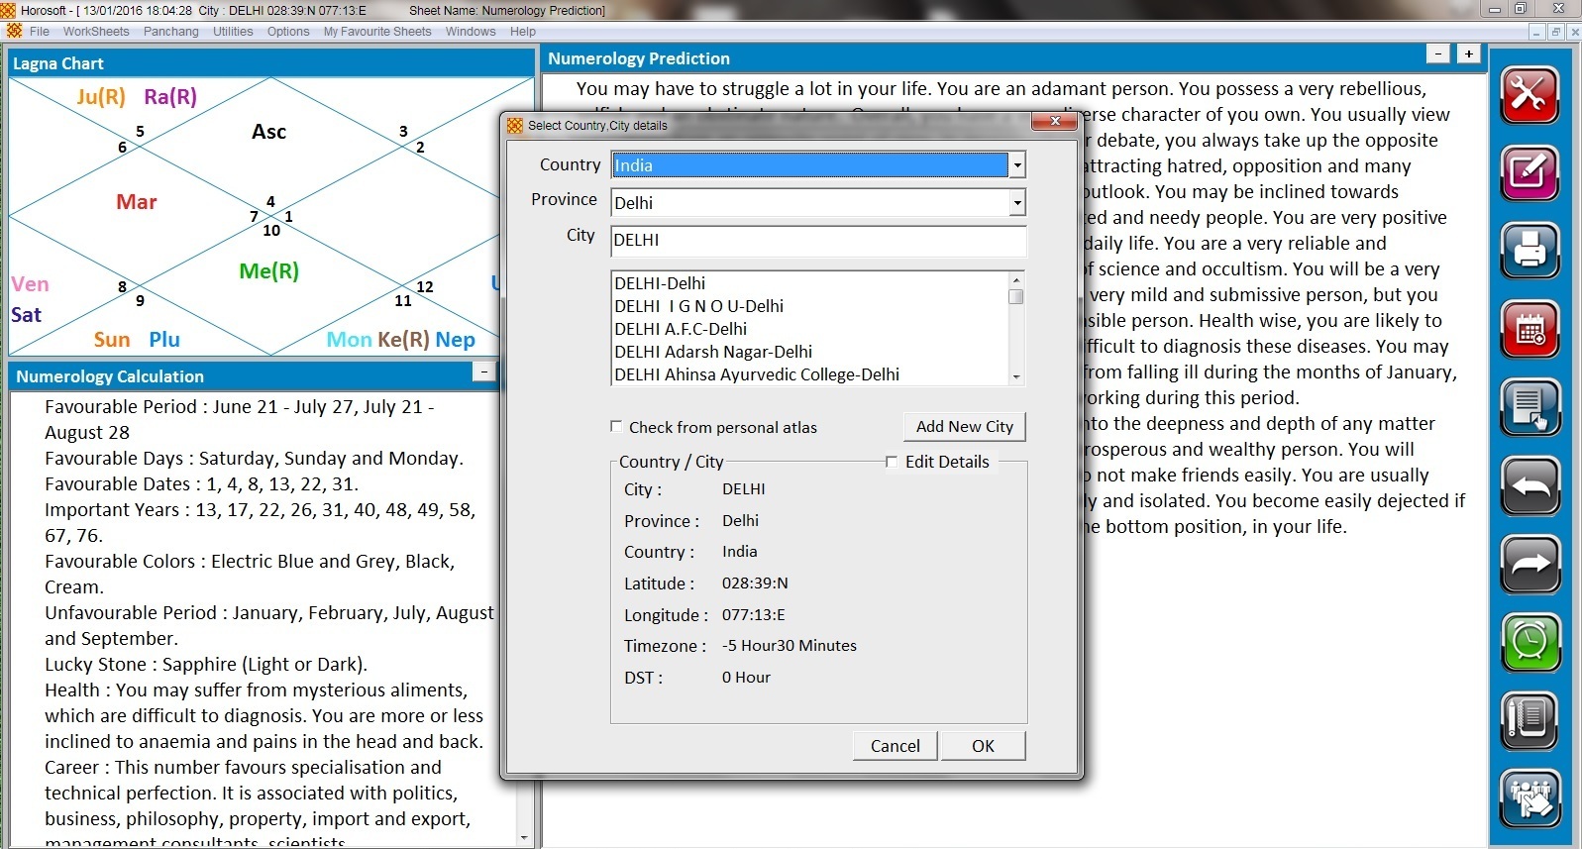Click Plu in the Lagna Chart
The image size is (1582, 849).
coord(164,340)
